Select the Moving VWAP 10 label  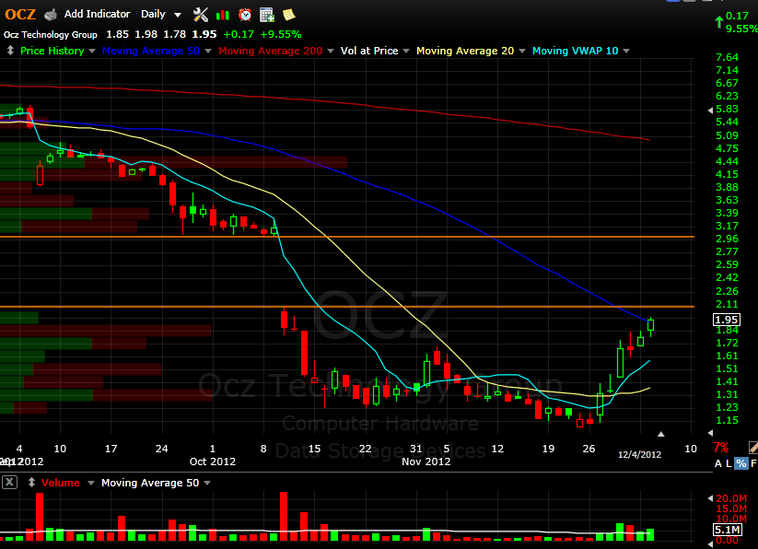576,51
